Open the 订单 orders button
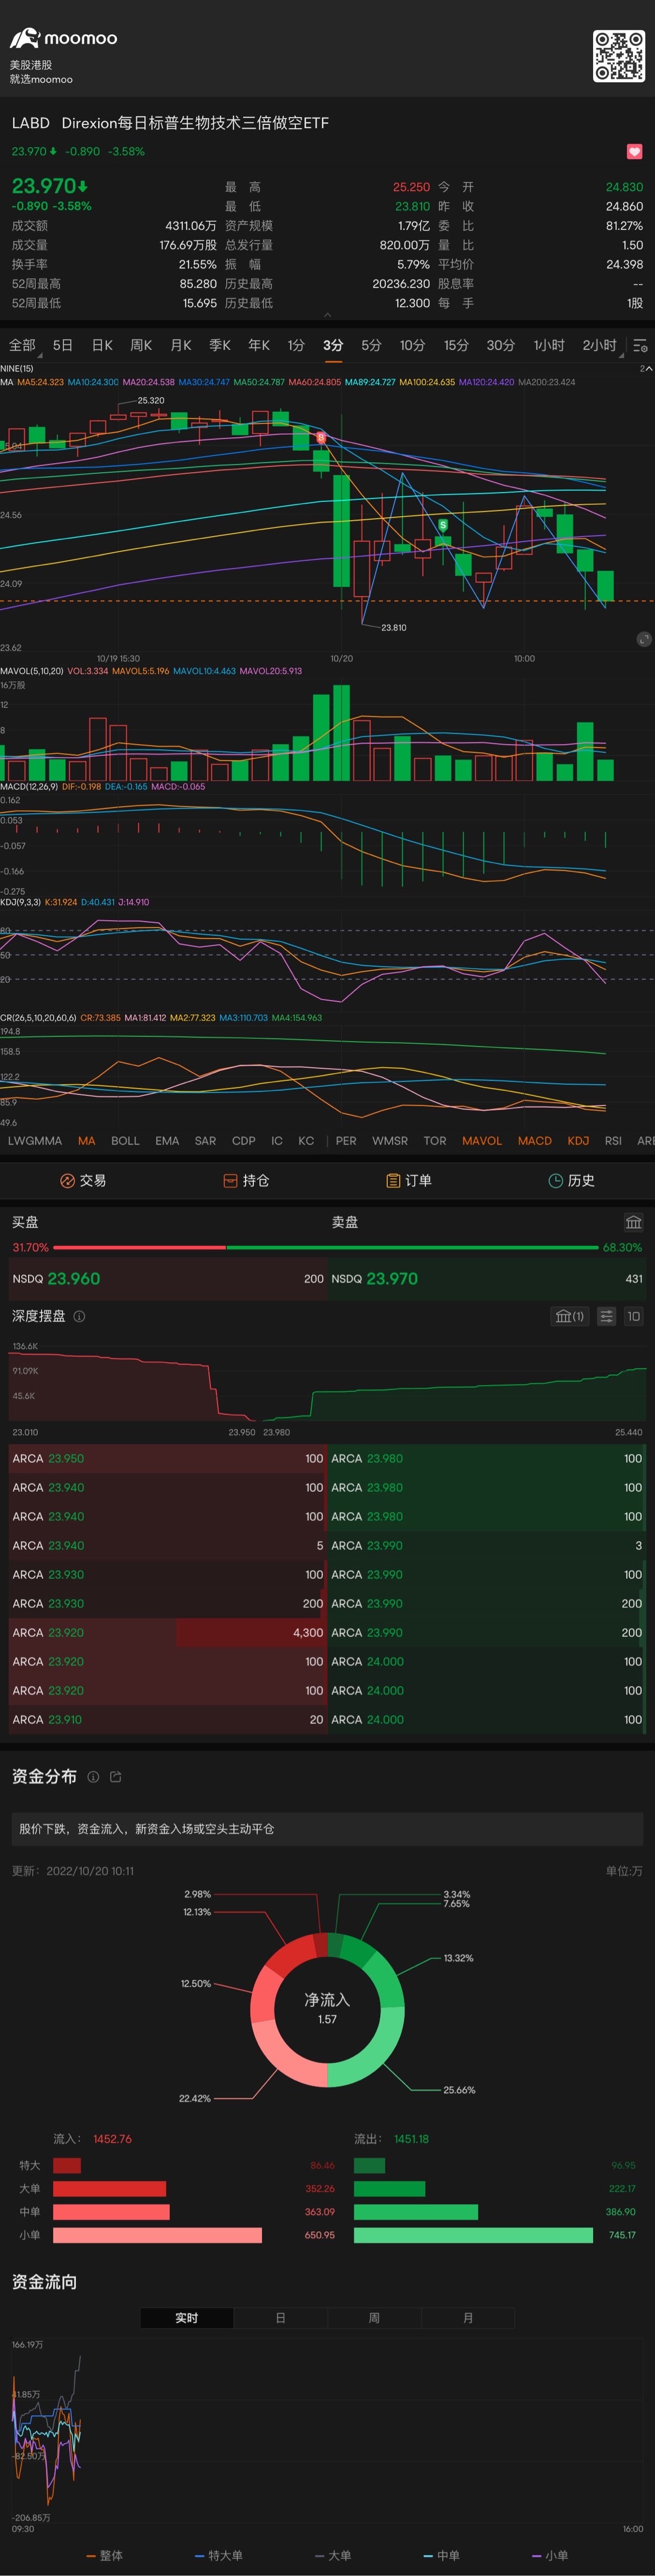 pyautogui.click(x=408, y=1181)
